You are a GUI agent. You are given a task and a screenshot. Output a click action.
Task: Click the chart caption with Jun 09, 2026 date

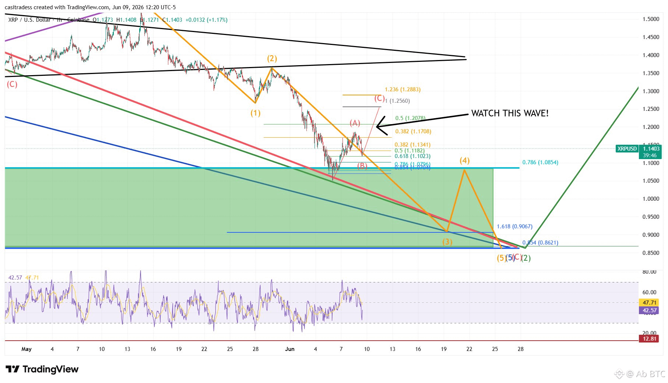pyautogui.click(x=90, y=7)
